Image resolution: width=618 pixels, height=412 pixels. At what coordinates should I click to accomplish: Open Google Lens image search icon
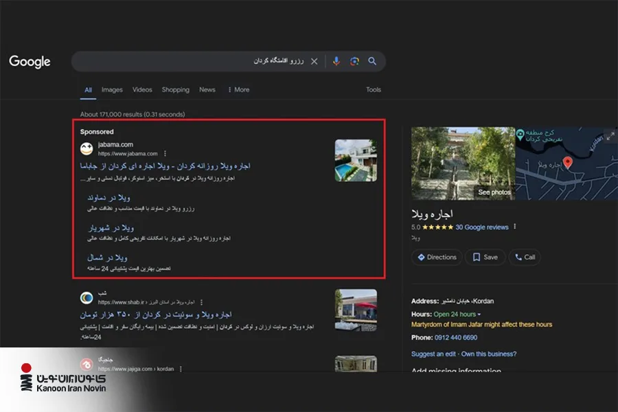point(354,61)
